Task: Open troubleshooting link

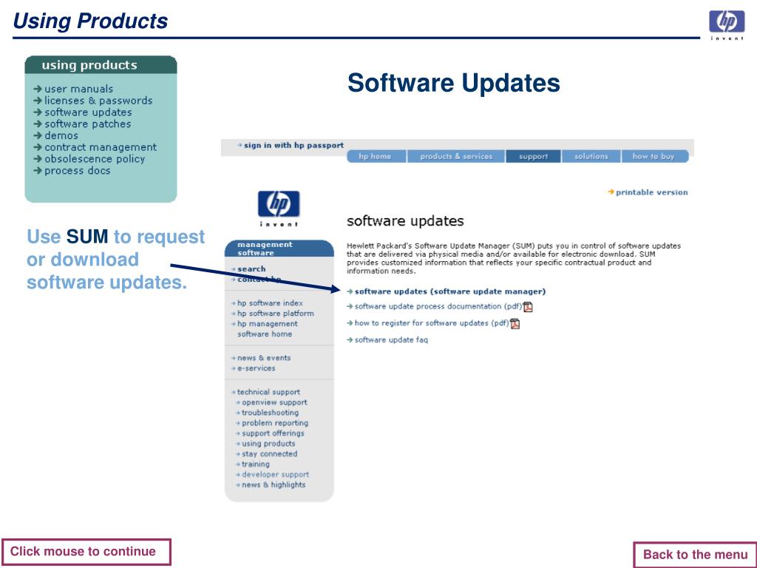Action: [270, 413]
